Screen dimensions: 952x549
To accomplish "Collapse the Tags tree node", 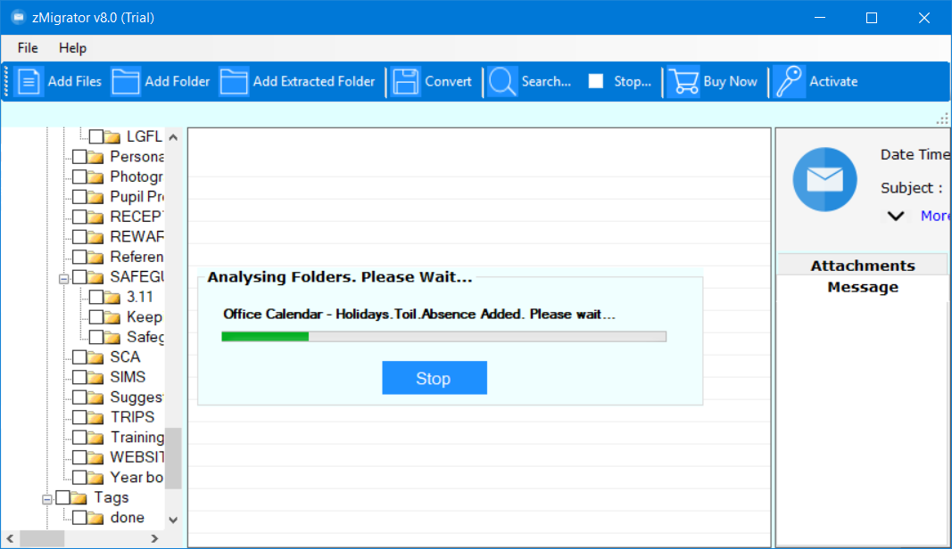I will (46, 499).
